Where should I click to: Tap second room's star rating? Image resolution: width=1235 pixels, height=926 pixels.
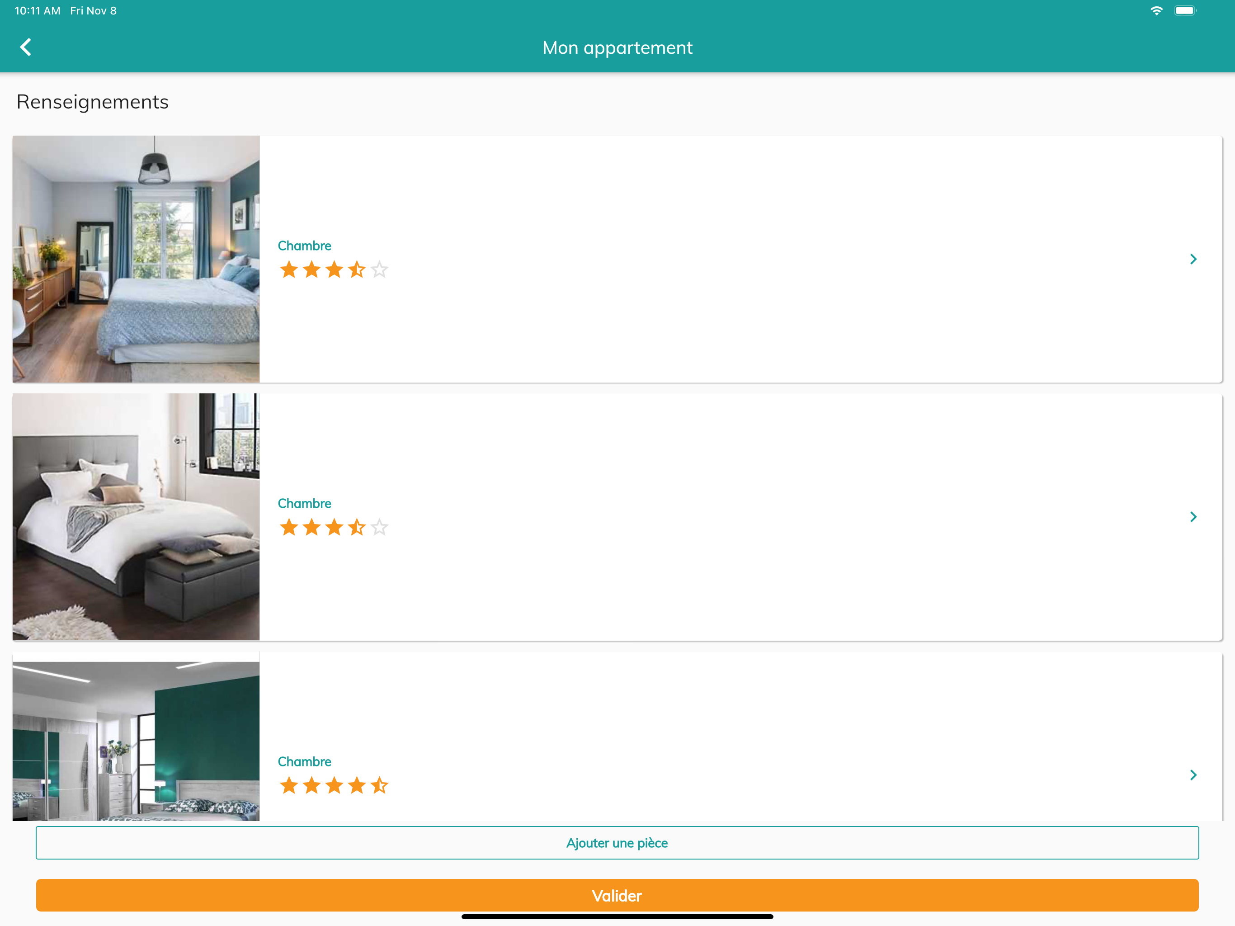pyautogui.click(x=334, y=527)
